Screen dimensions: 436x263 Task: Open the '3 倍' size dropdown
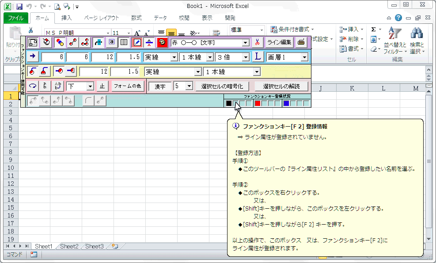[x=246, y=57]
